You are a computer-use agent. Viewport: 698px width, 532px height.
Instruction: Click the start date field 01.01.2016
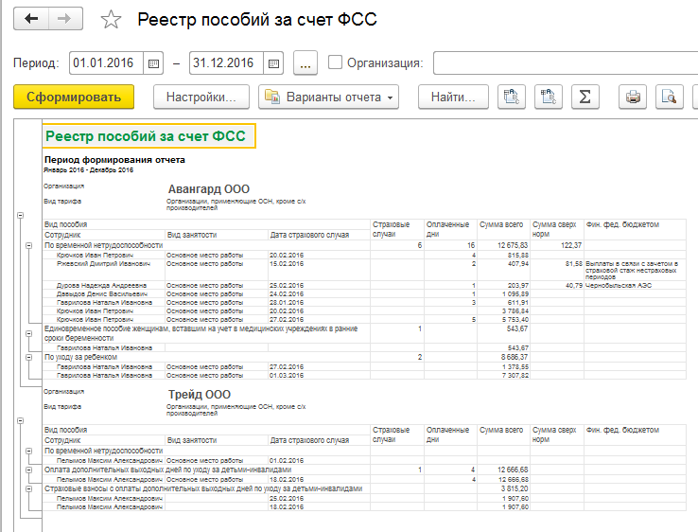(x=106, y=63)
